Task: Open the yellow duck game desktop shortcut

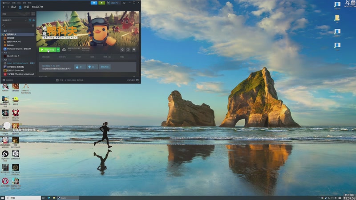Action: pyautogui.click(x=16, y=101)
